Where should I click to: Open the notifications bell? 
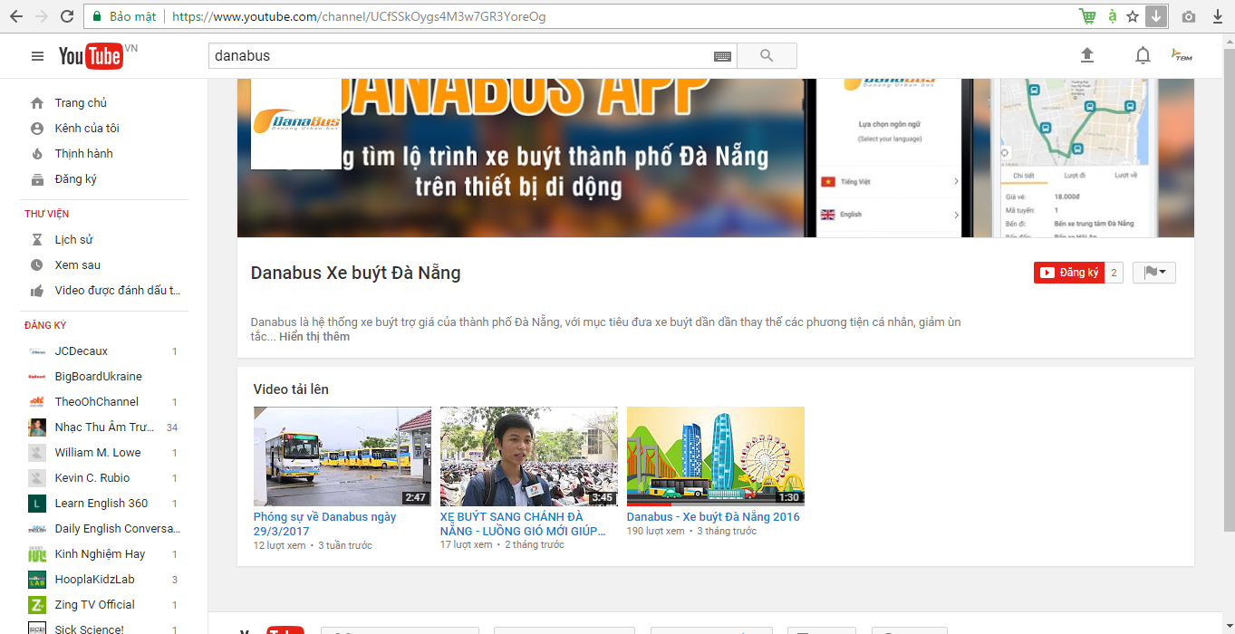(x=1143, y=55)
